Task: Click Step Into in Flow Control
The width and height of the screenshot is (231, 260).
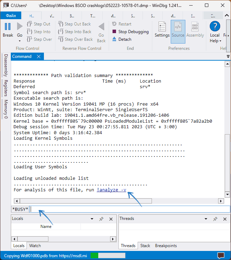Action: pyautogui.click(x=39, y=32)
